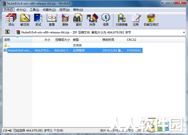Show archive Info (信息) icon
Viewport: 188px width, 135px height.
click(106, 20)
